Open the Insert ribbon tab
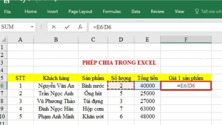Image resolution: width=222 pixels, height=125 pixels. pos(53,11)
